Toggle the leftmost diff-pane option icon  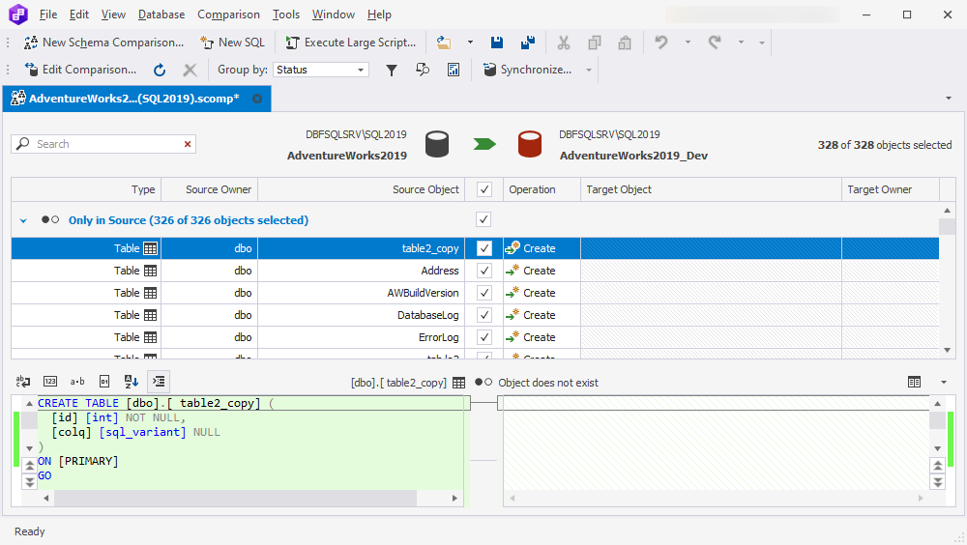point(23,382)
